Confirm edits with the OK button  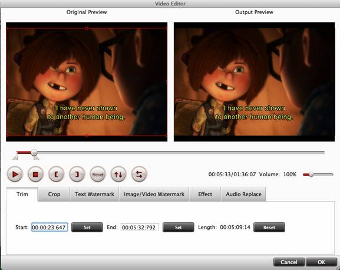[321, 262]
